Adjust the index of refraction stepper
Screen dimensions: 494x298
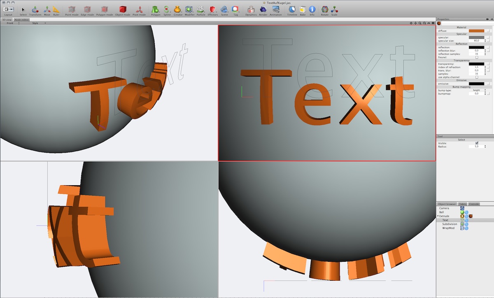485,67
